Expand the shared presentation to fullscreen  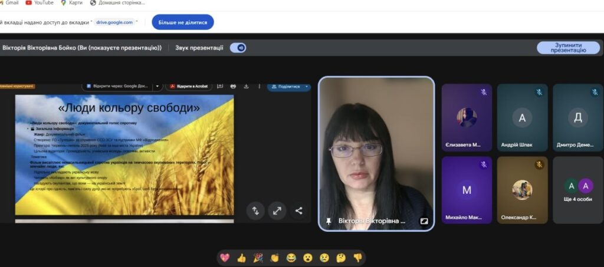[x=277, y=210]
